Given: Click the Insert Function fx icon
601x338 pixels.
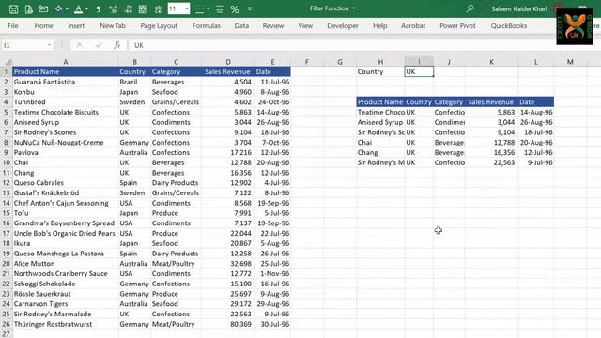Looking at the screenshot, I should (116, 45).
